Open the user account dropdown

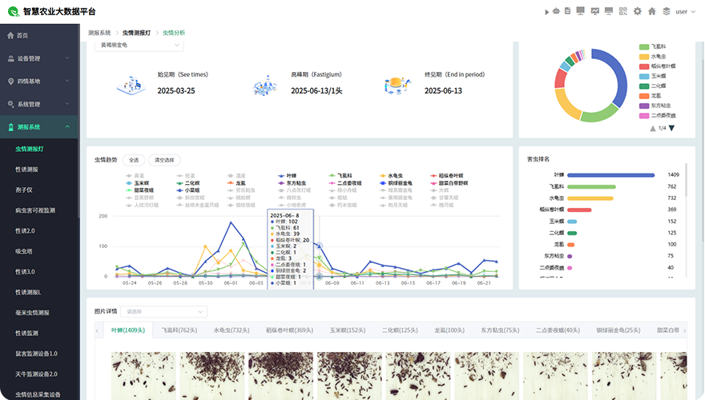[x=685, y=11]
